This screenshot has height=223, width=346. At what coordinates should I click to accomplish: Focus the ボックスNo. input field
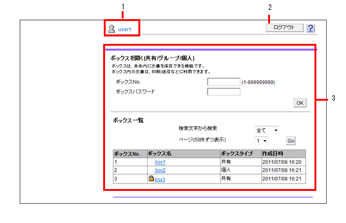pos(224,82)
